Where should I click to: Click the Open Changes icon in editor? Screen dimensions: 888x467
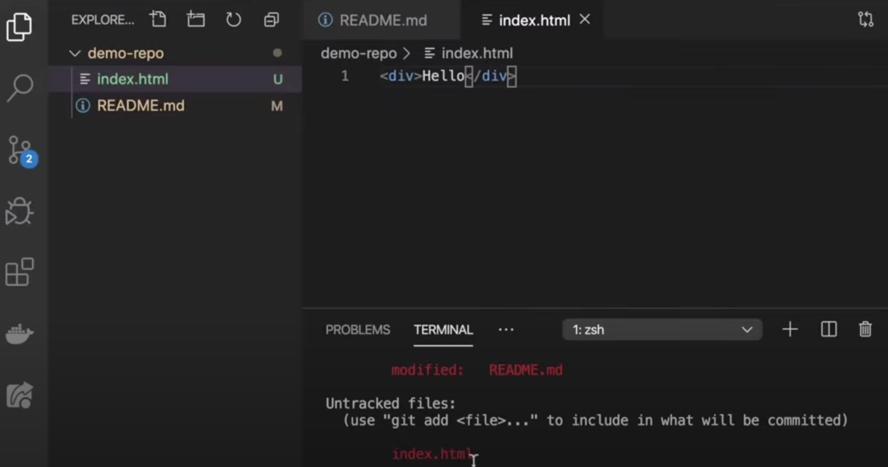865,20
